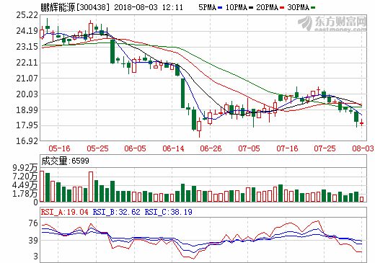
Task: Click the price axis value 24.19
Action: (27, 31)
